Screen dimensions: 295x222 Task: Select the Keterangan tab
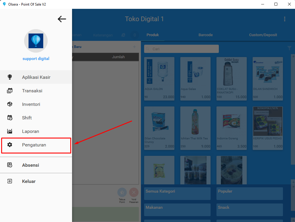pyautogui.click(x=103, y=35)
